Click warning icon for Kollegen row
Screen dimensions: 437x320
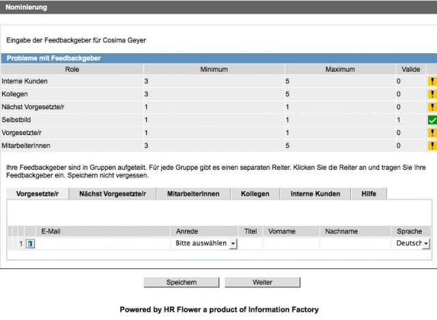(432, 94)
